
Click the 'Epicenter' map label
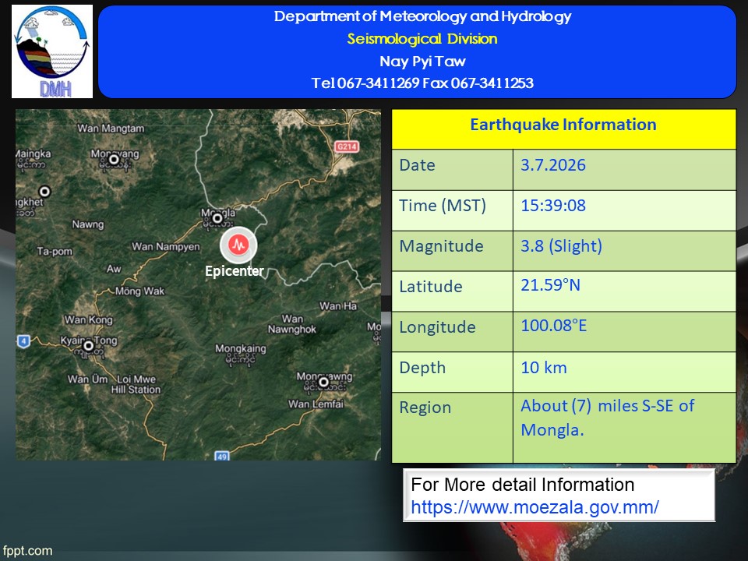click(x=235, y=271)
